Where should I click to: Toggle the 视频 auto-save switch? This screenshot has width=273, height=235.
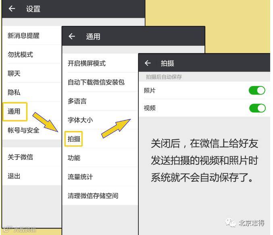point(257,108)
